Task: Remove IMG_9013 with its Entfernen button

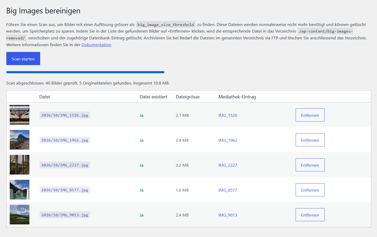Action: tap(310, 215)
